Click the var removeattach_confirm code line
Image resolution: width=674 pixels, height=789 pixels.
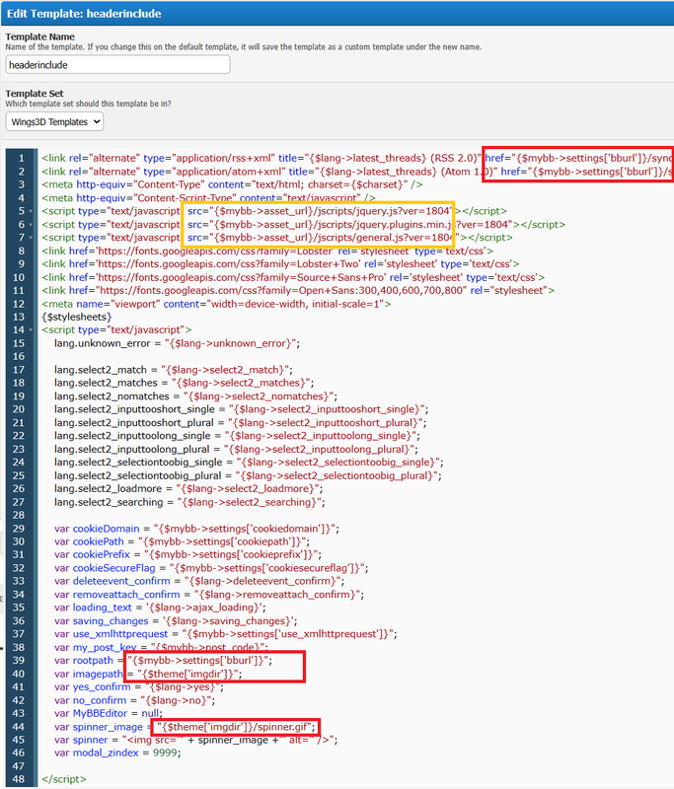[x=209, y=595]
